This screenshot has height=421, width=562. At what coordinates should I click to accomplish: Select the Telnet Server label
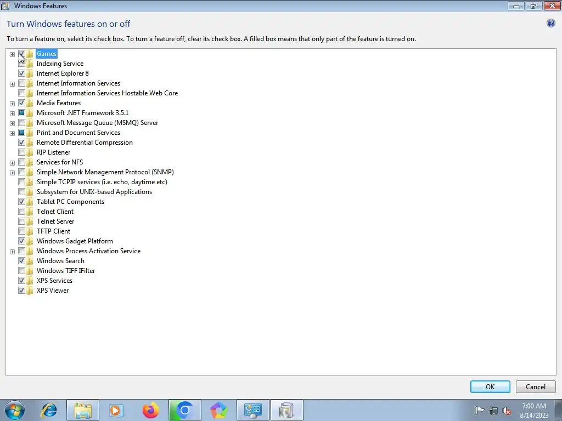55,221
